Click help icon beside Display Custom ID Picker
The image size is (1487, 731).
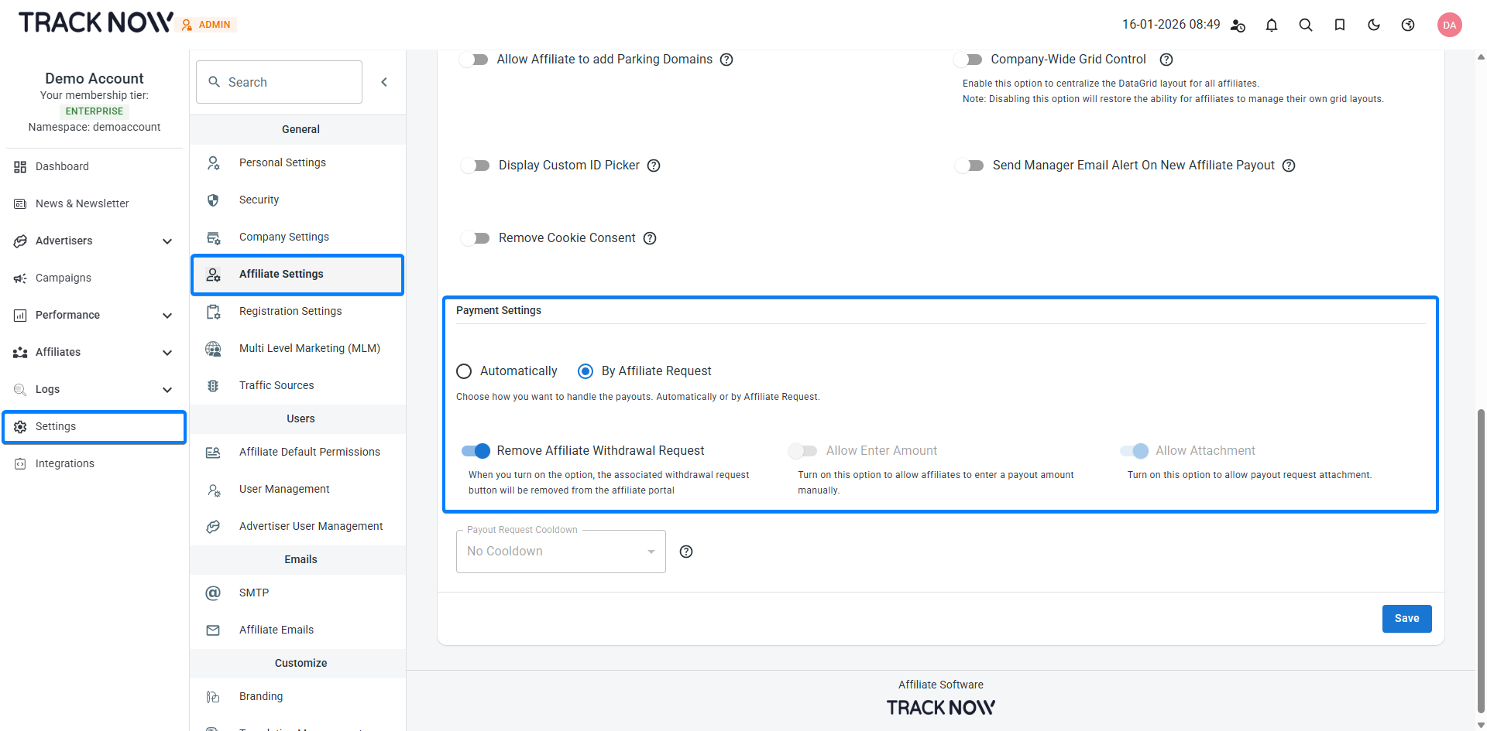(x=654, y=166)
